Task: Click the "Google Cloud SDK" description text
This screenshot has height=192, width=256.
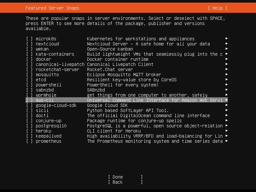Action: tap(108, 105)
